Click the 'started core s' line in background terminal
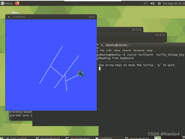This screenshot has height=139, width=185. [x=20, y=115]
